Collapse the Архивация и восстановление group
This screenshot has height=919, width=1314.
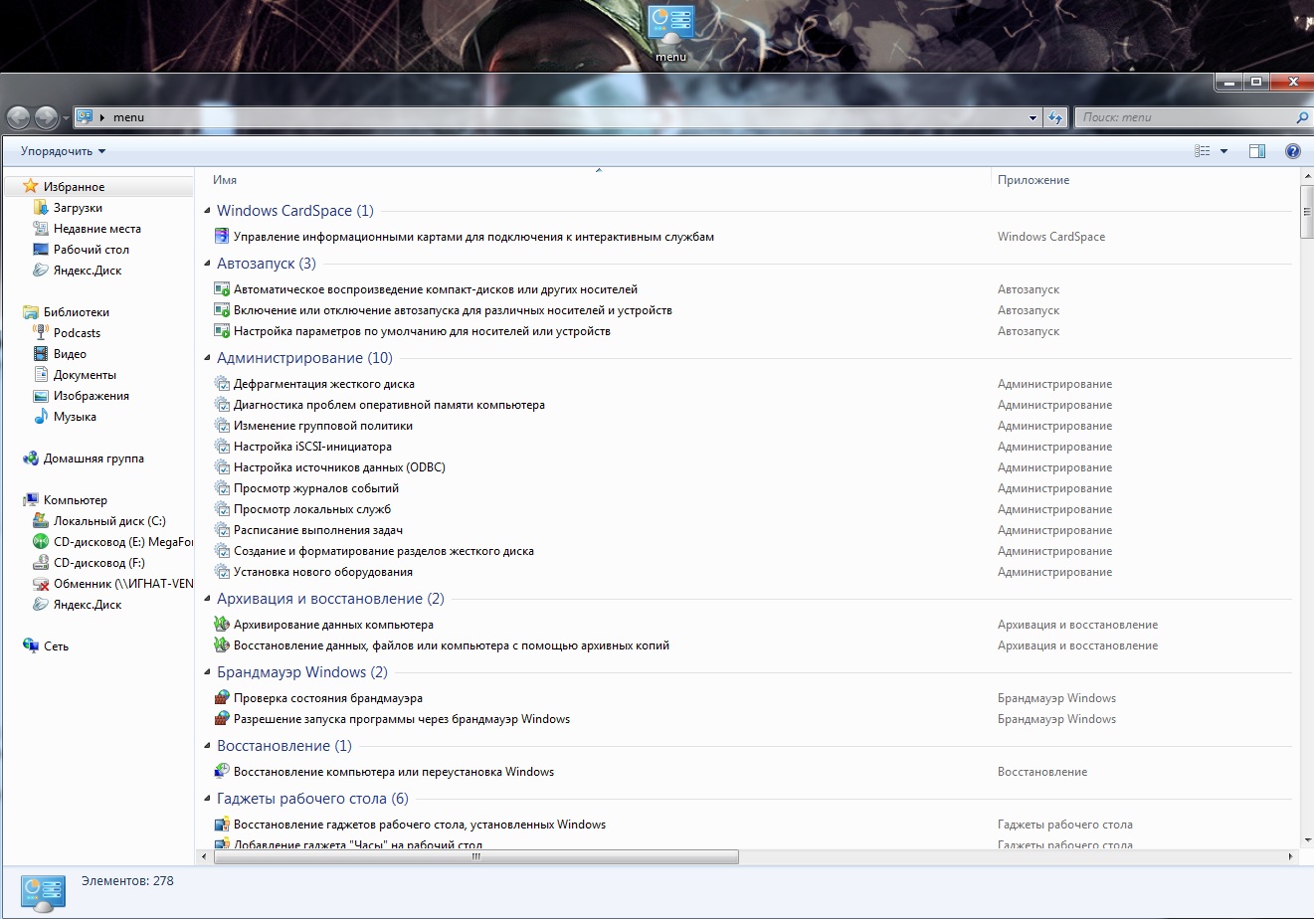point(208,599)
